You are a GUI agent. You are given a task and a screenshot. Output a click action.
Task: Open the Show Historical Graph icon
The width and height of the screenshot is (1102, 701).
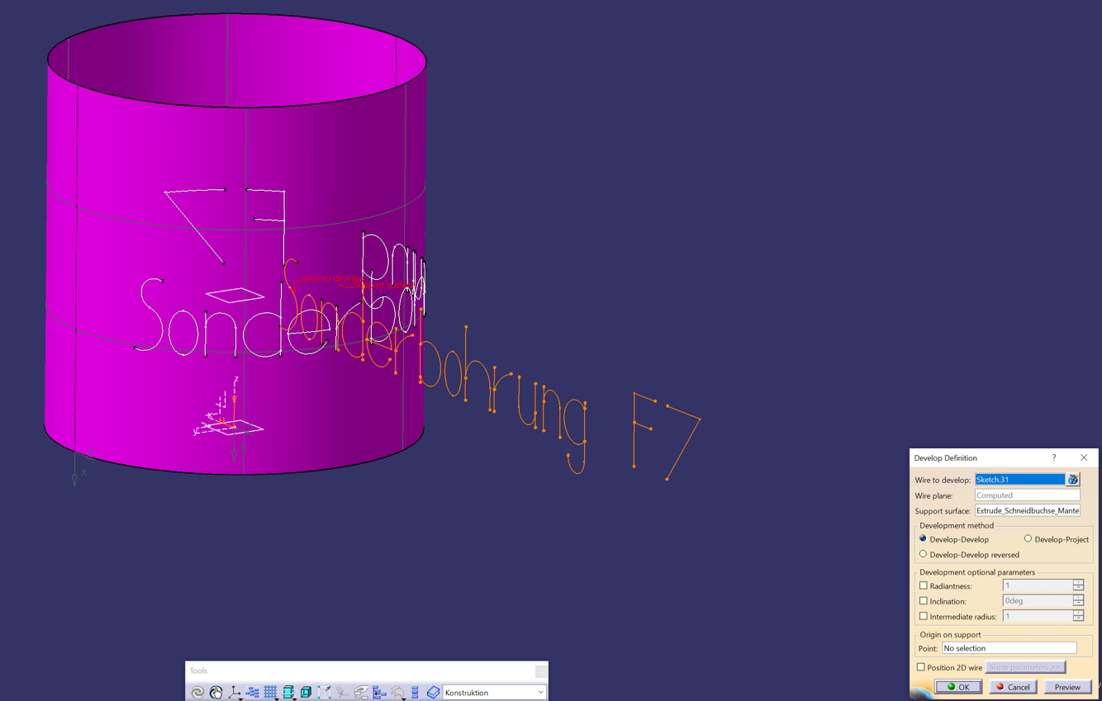click(253, 692)
